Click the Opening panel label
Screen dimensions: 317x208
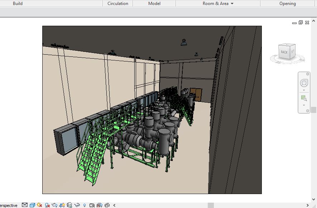287,4
